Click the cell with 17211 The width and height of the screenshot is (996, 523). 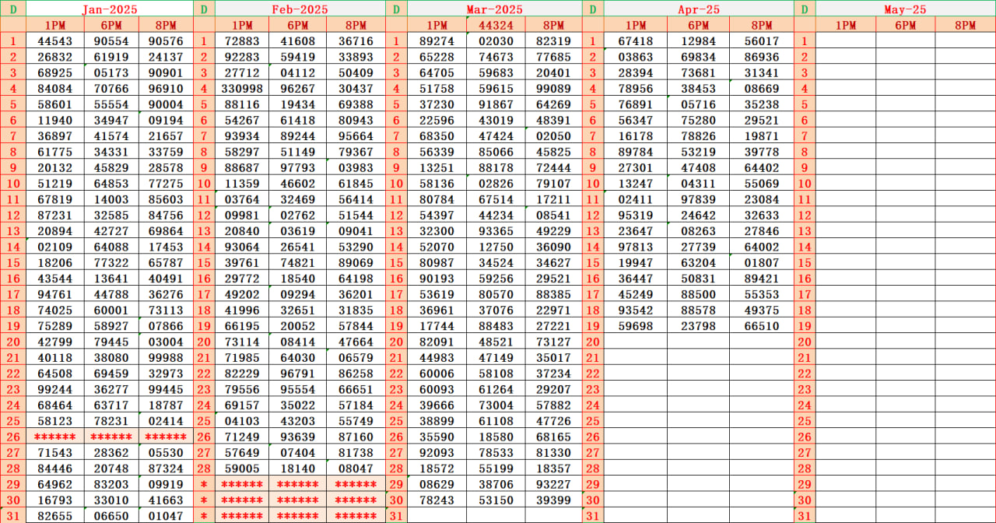click(x=553, y=199)
